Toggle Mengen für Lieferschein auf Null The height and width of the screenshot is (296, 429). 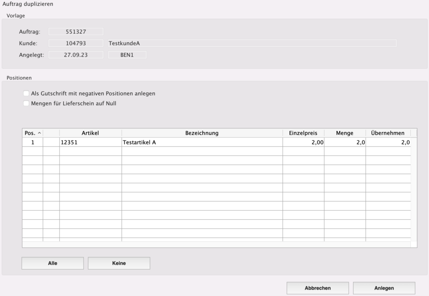[x=26, y=103]
